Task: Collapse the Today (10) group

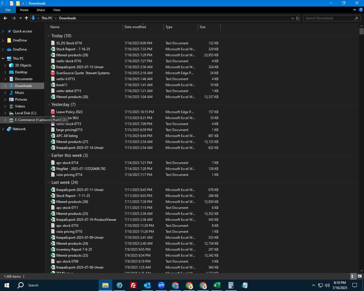Action: coord(49,36)
